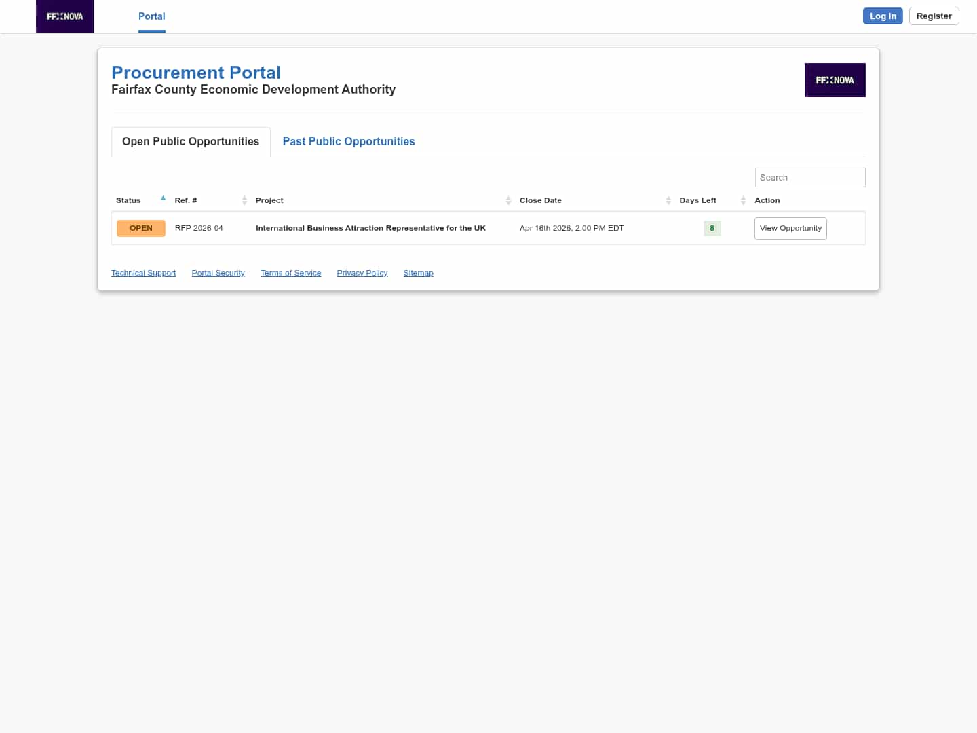The height and width of the screenshot is (733, 977).
Task: Click the OPEN status badge
Action: pos(141,228)
